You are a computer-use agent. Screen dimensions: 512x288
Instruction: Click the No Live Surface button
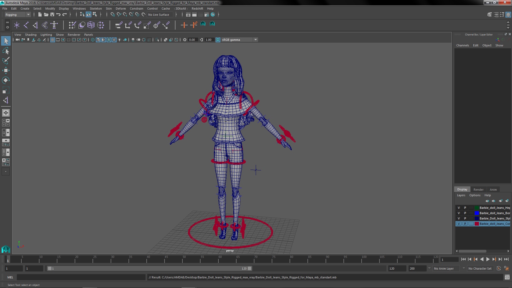click(x=159, y=14)
